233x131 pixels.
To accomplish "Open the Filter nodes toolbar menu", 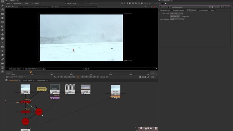I will [x=2, y=22].
